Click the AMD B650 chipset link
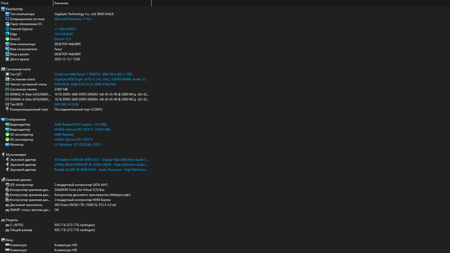This screenshot has height=253, width=450. point(85,84)
